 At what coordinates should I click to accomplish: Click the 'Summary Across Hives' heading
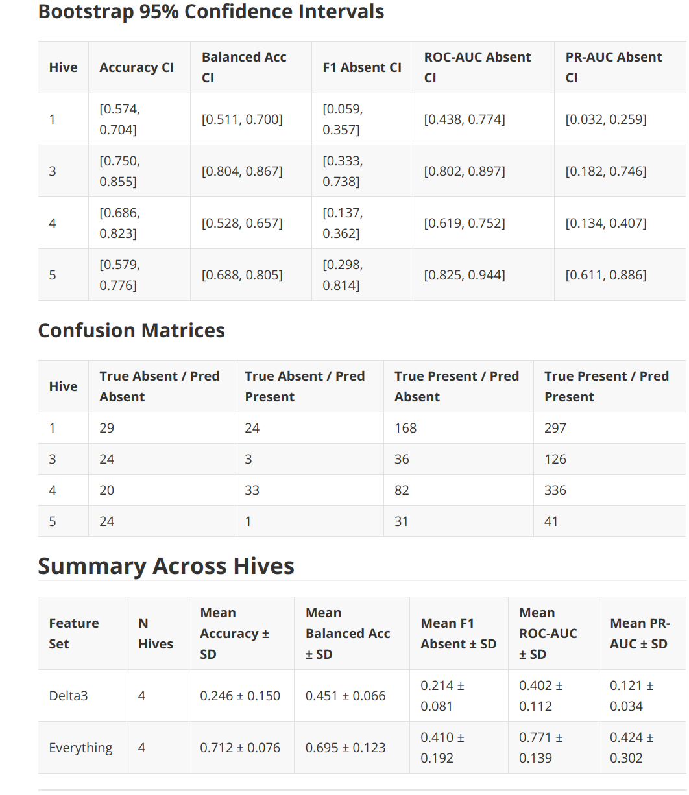click(166, 566)
